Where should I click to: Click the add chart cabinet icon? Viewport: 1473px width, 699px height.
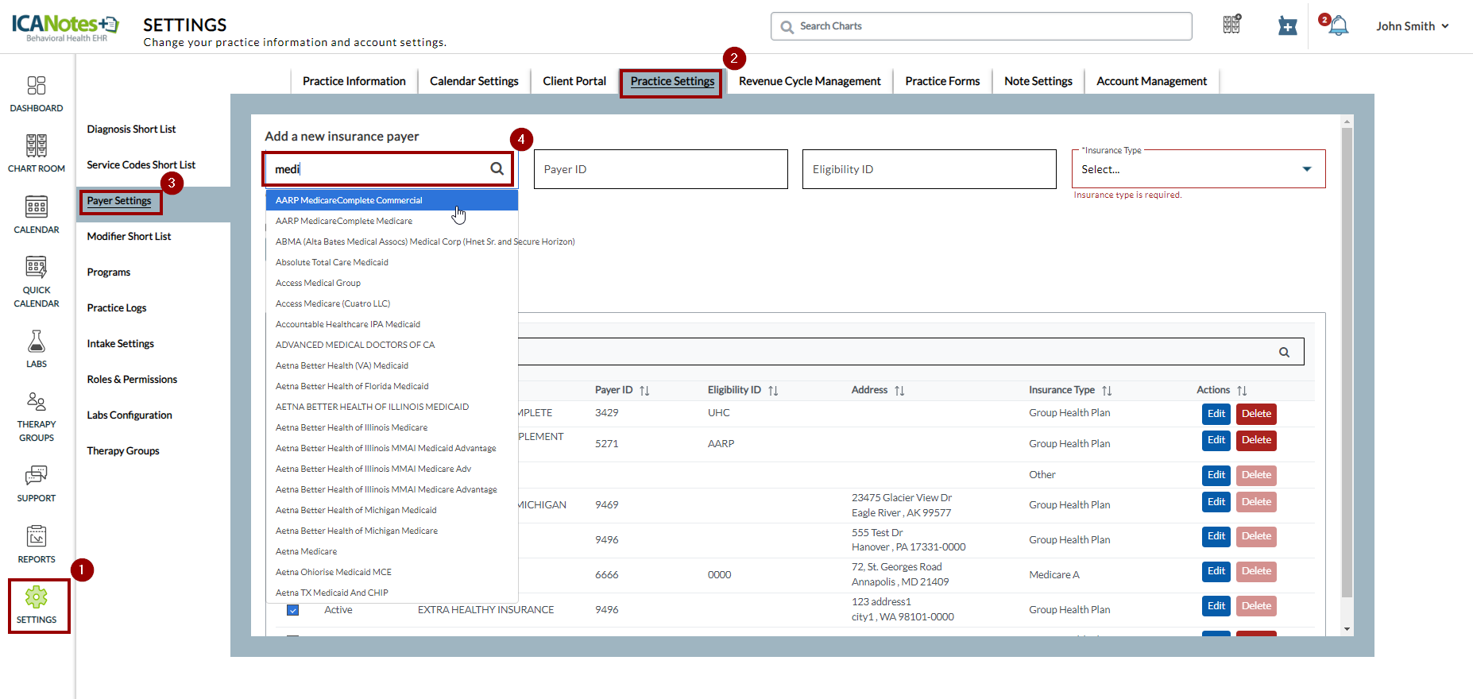(x=1231, y=25)
